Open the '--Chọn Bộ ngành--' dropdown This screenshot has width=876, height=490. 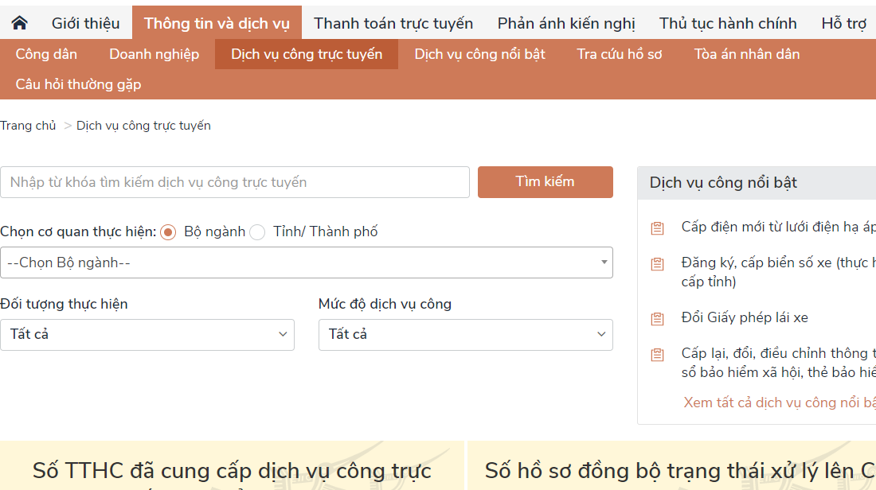[x=307, y=262]
